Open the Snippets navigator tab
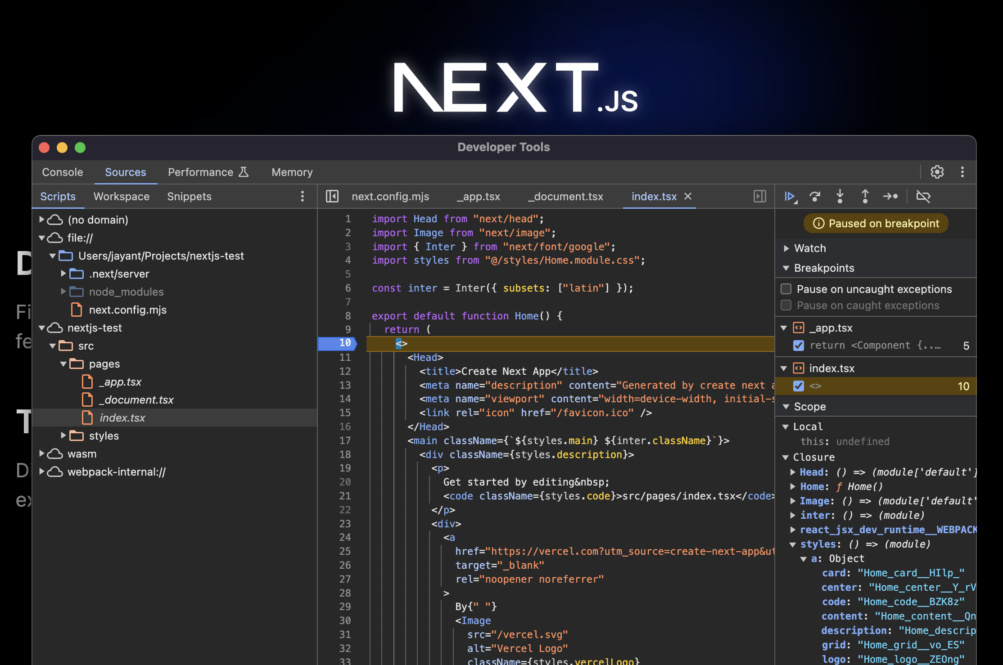The image size is (1003, 665). click(189, 197)
